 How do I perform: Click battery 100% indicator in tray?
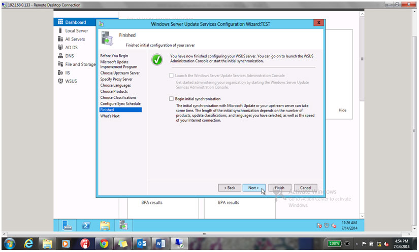(x=335, y=243)
